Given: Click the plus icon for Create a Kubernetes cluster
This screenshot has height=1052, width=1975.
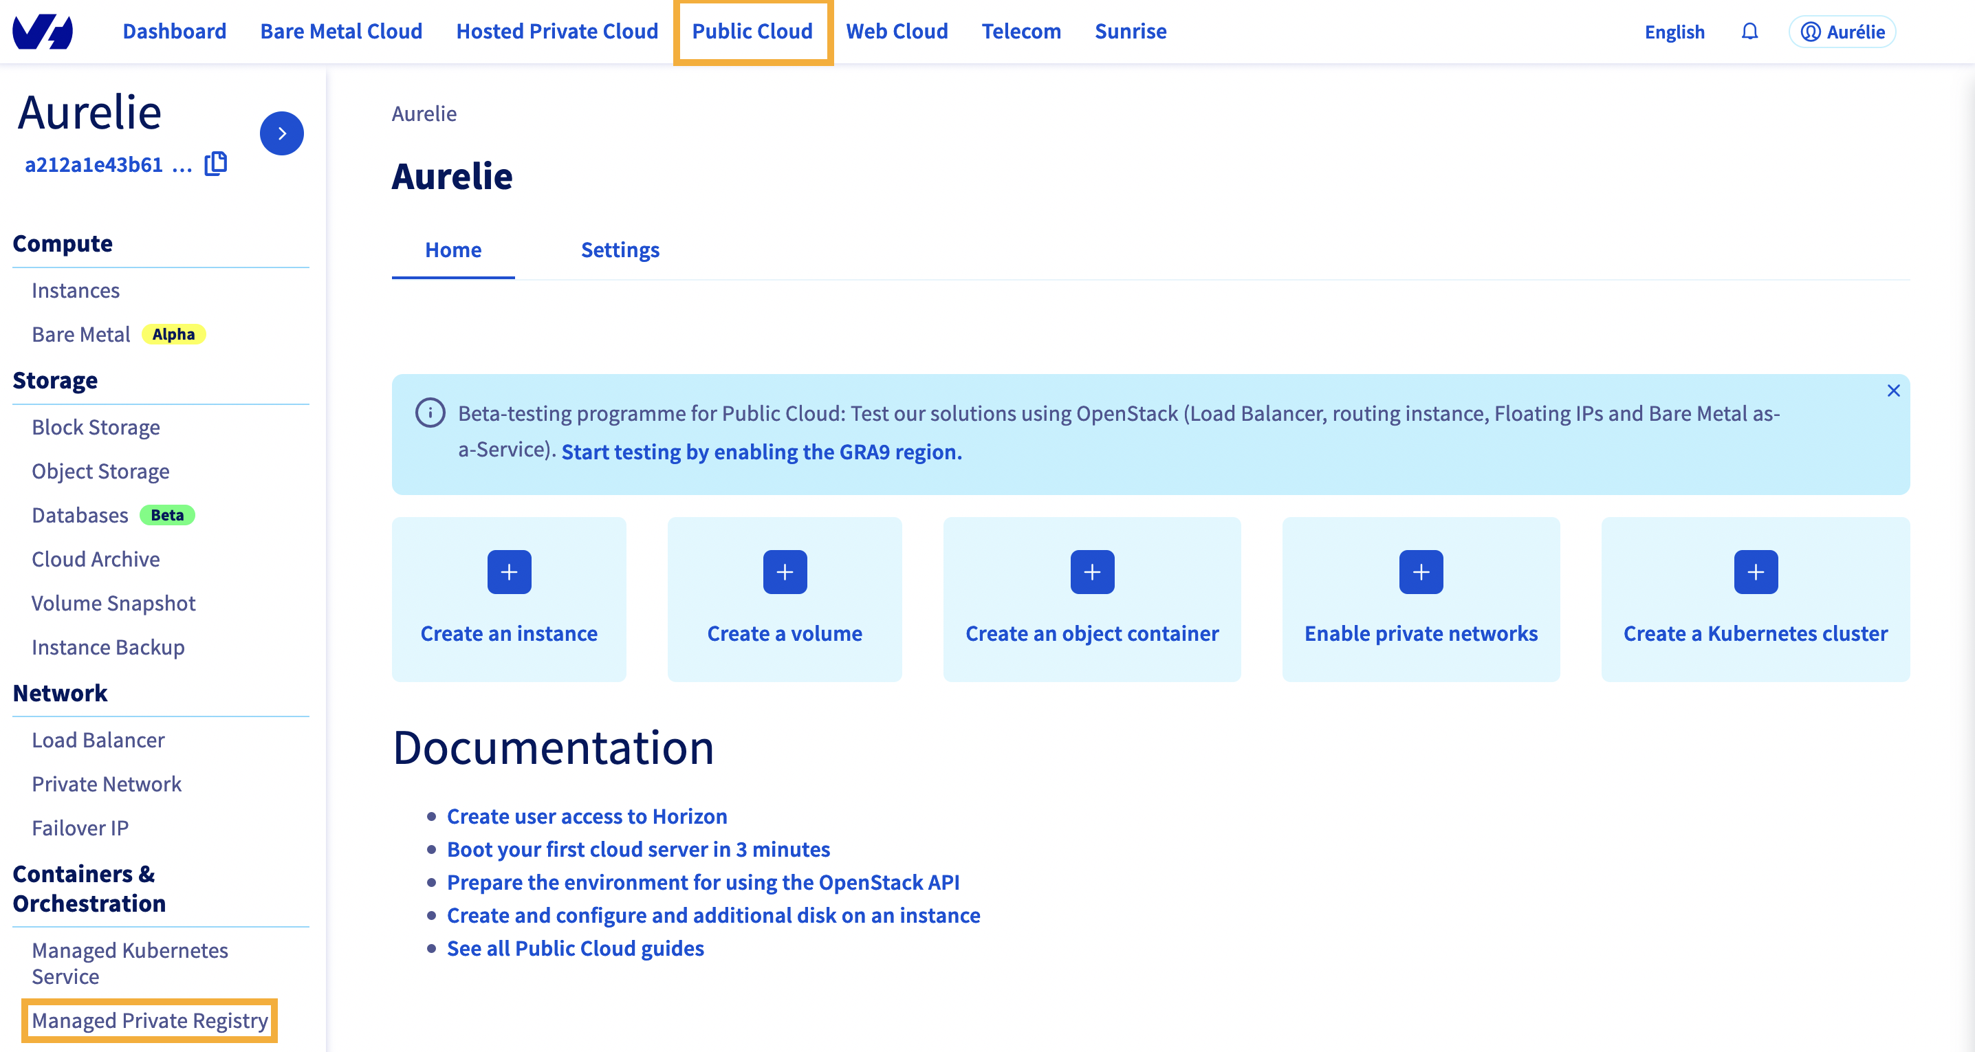Looking at the screenshot, I should click(1756, 572).
